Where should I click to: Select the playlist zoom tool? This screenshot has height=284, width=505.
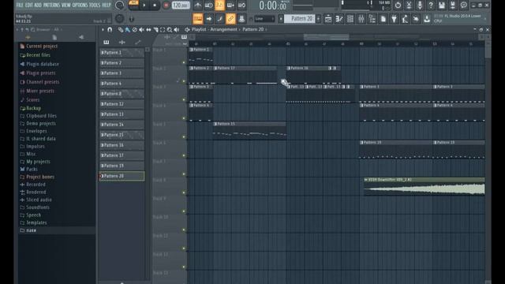tap(170, 30)
